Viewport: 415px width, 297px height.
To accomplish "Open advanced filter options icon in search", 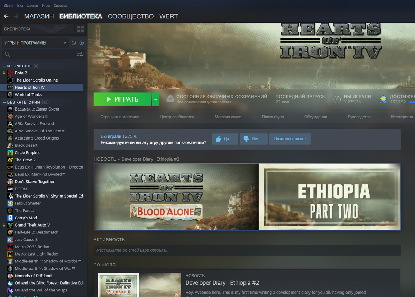I will coord(80,54).
